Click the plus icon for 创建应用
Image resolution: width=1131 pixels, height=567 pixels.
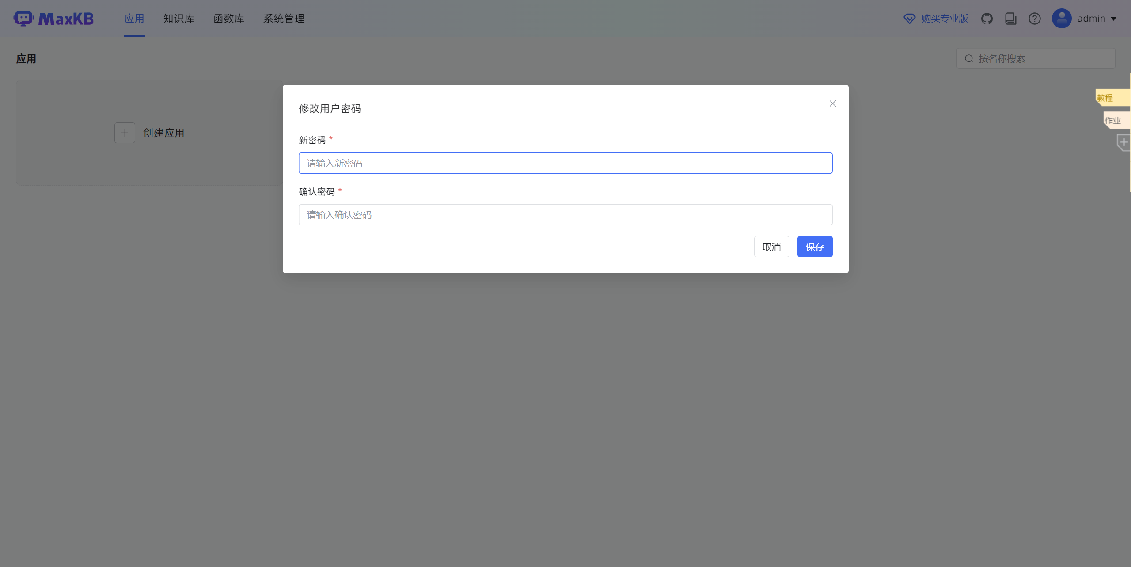(125, 133)
